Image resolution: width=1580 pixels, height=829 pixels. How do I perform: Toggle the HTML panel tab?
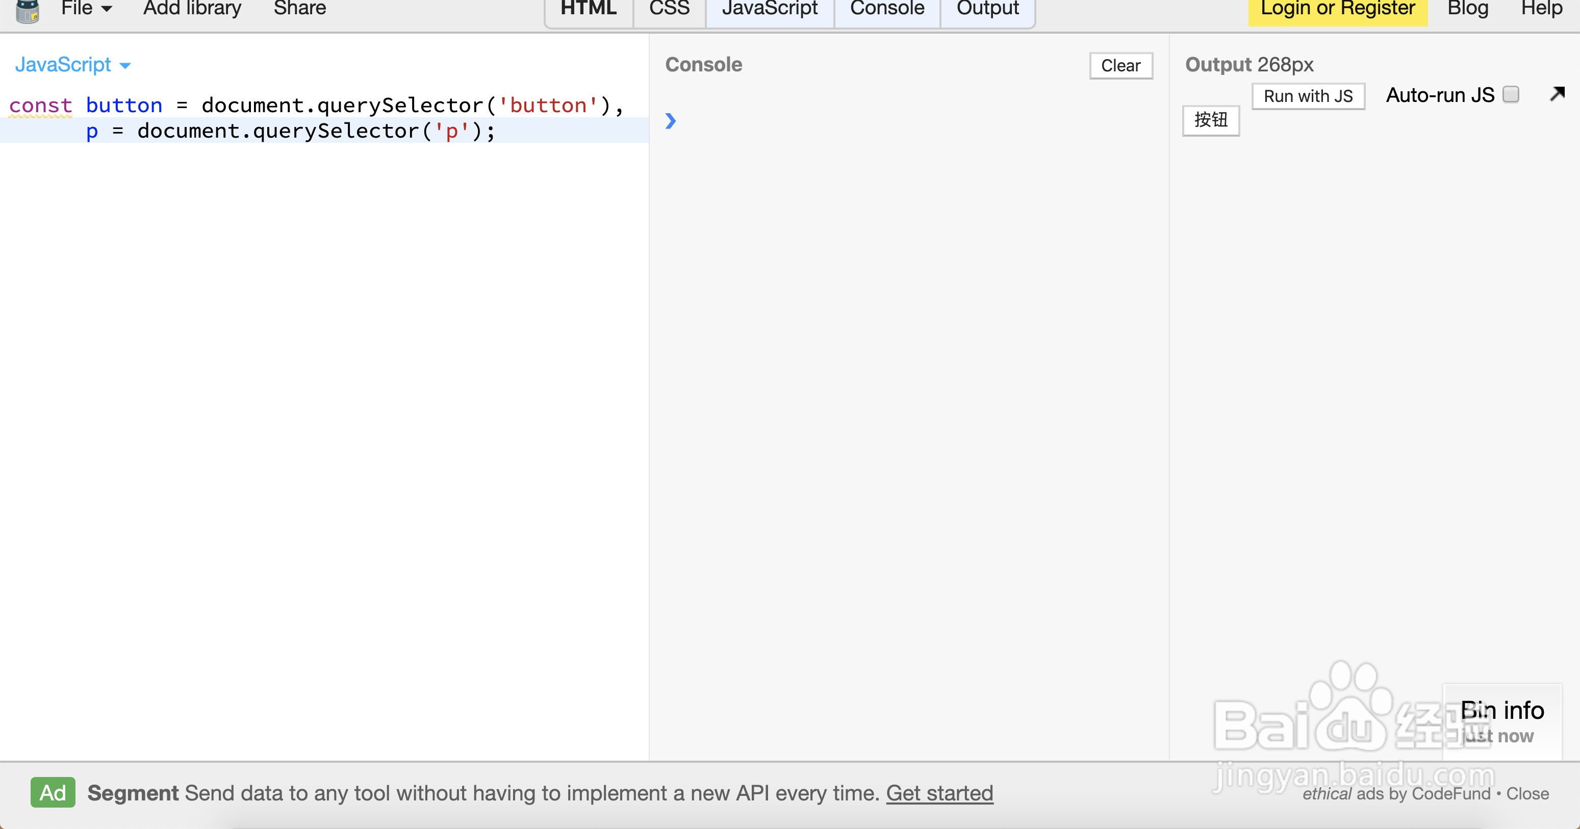click(588, 9)
